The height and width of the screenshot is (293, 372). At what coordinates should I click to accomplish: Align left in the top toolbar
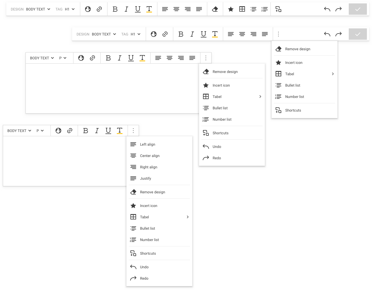165,9
